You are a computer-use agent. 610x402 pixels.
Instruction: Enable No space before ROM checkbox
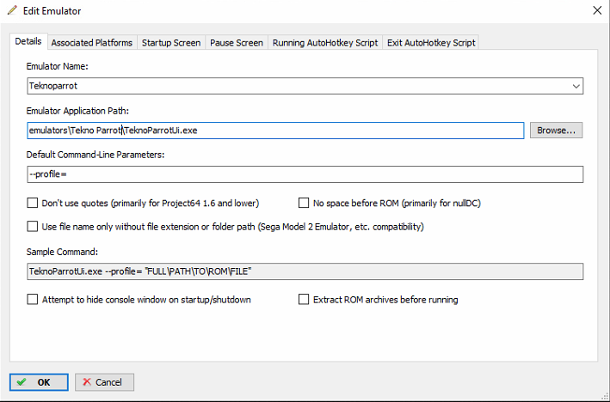(304, 203)
